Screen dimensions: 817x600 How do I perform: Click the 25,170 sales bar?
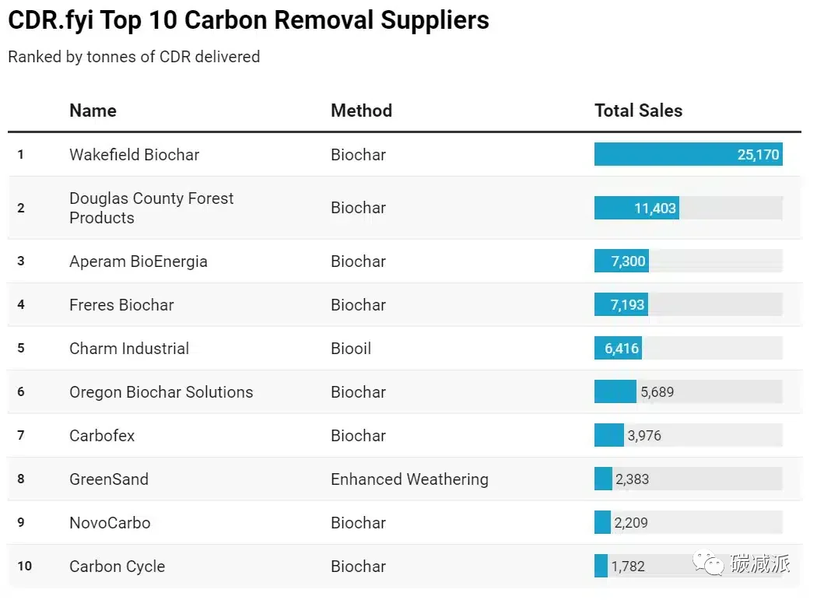pos(689,154)
